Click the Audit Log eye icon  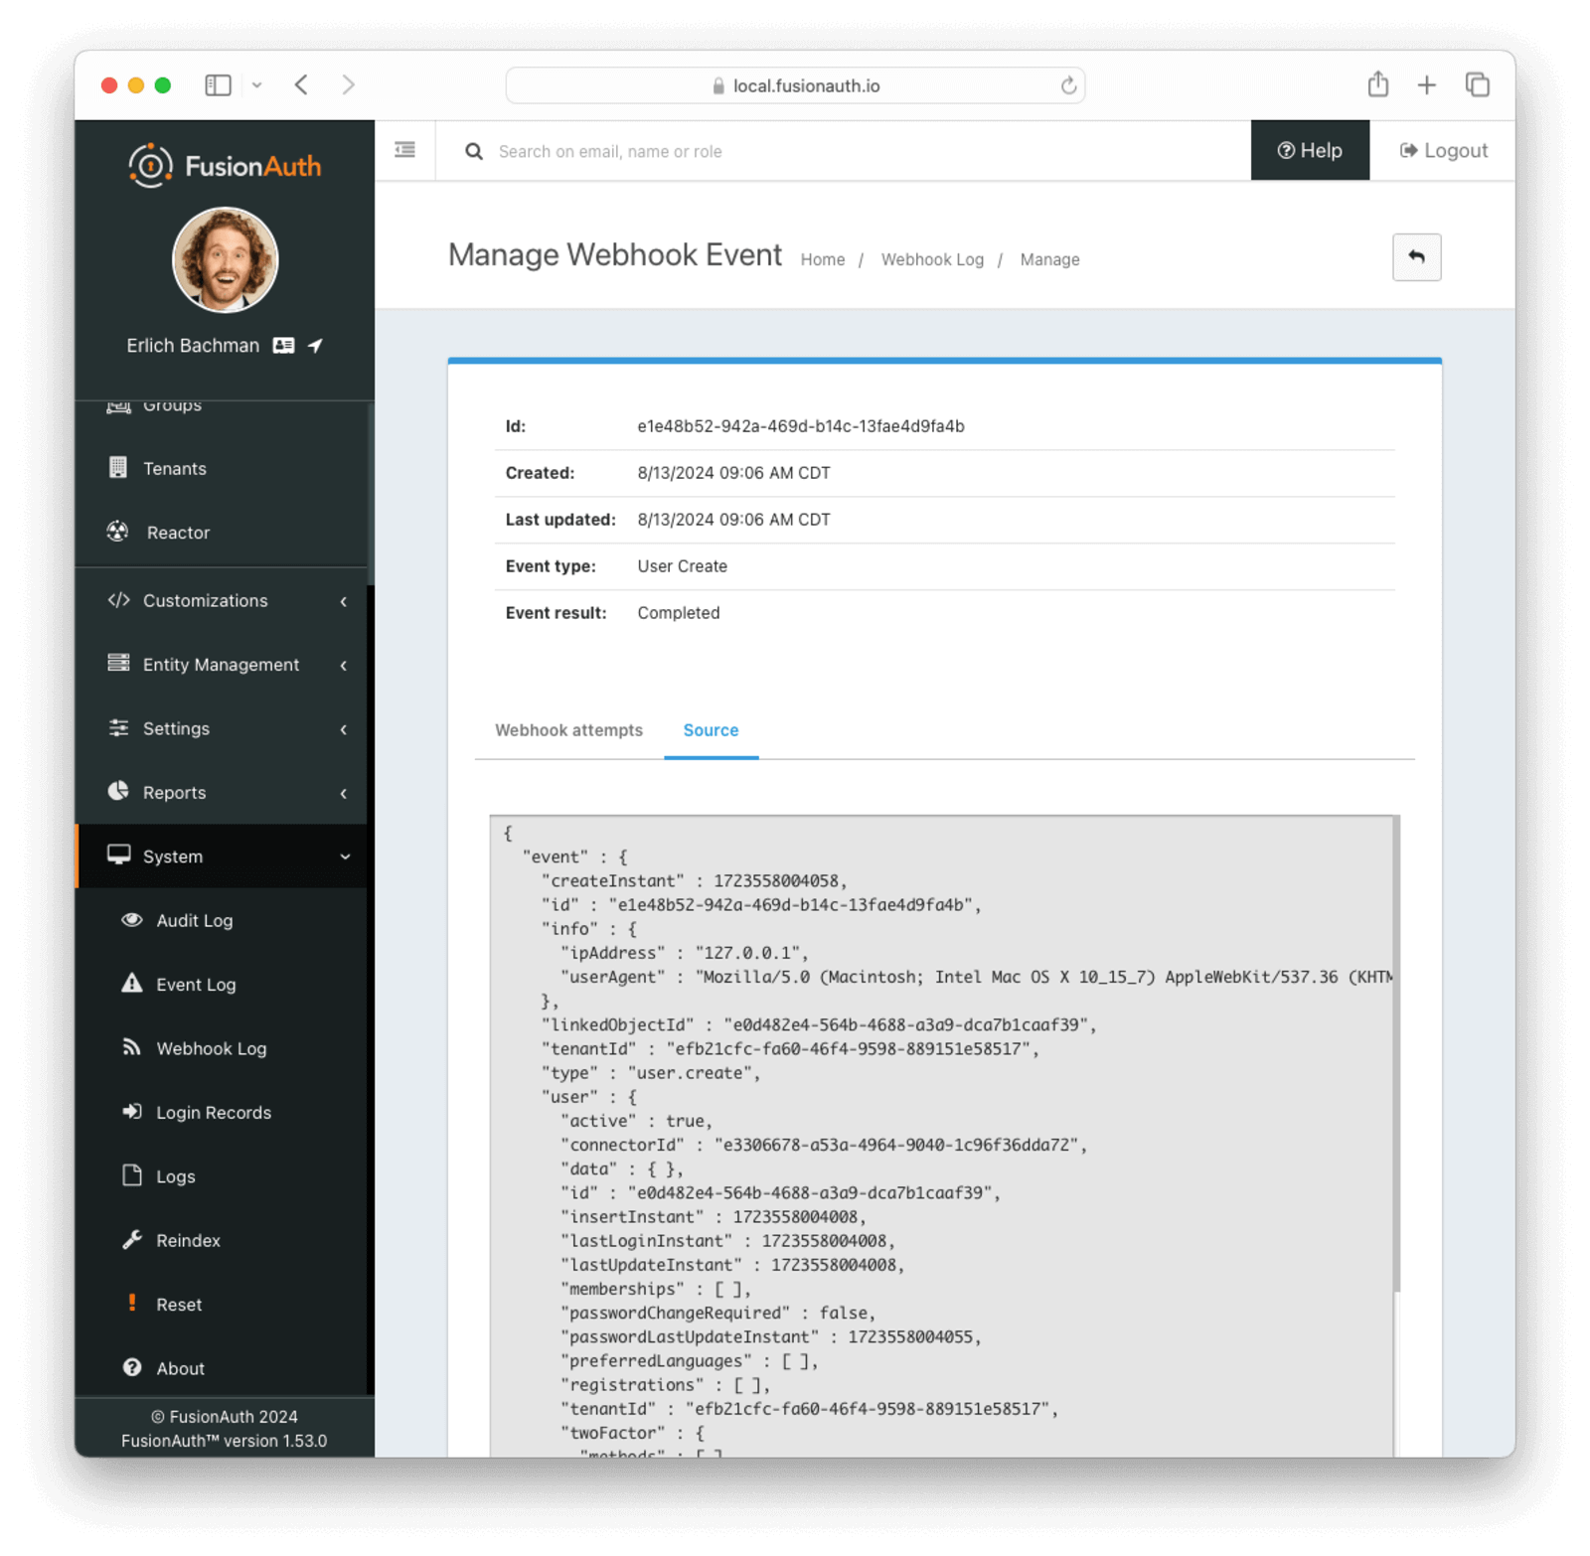pyautogui.click(x=131, y=920)
